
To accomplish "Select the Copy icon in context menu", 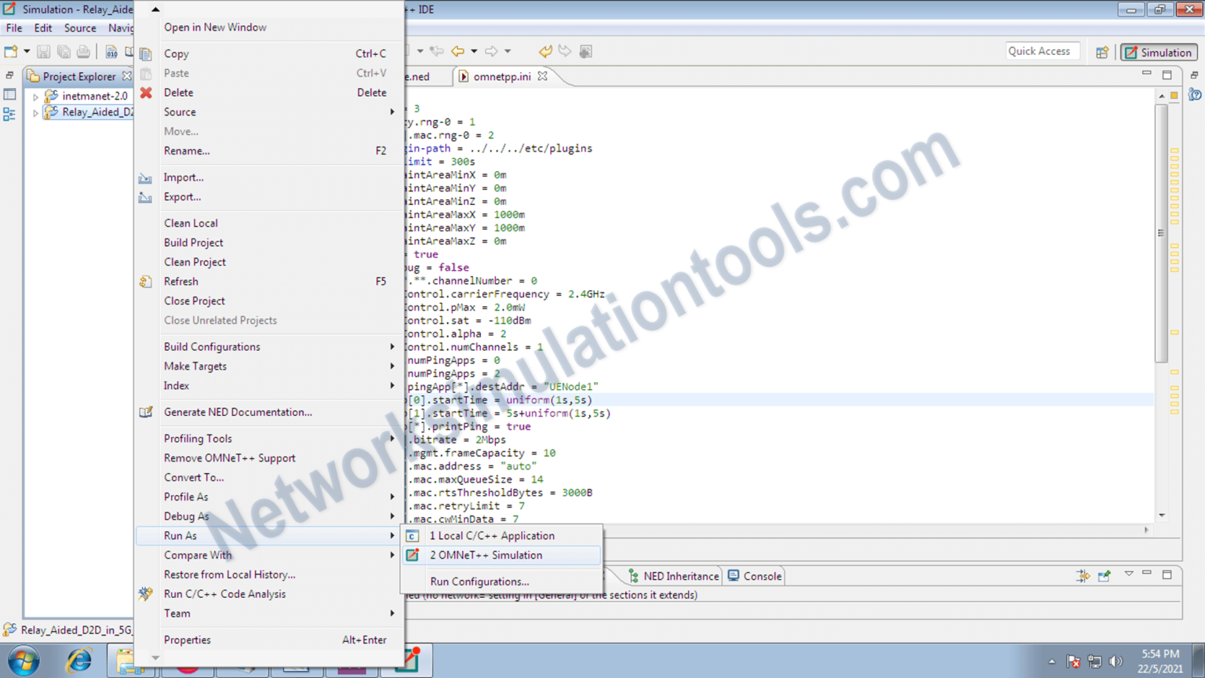I will pos(146,53).
